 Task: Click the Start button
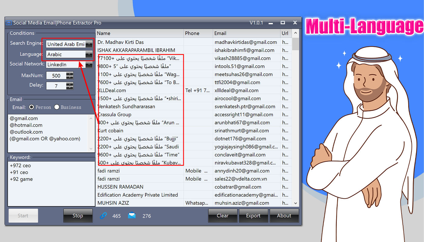(x=23, y=216)
